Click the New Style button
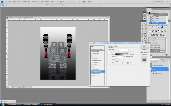Image resolution: width=171 pixels, height=106 pixels. [144, 52]
